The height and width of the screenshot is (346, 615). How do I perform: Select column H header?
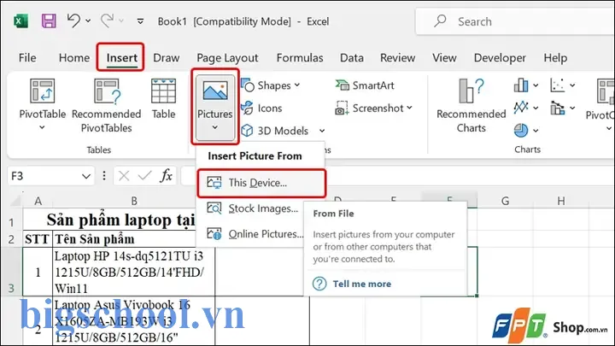561,201
